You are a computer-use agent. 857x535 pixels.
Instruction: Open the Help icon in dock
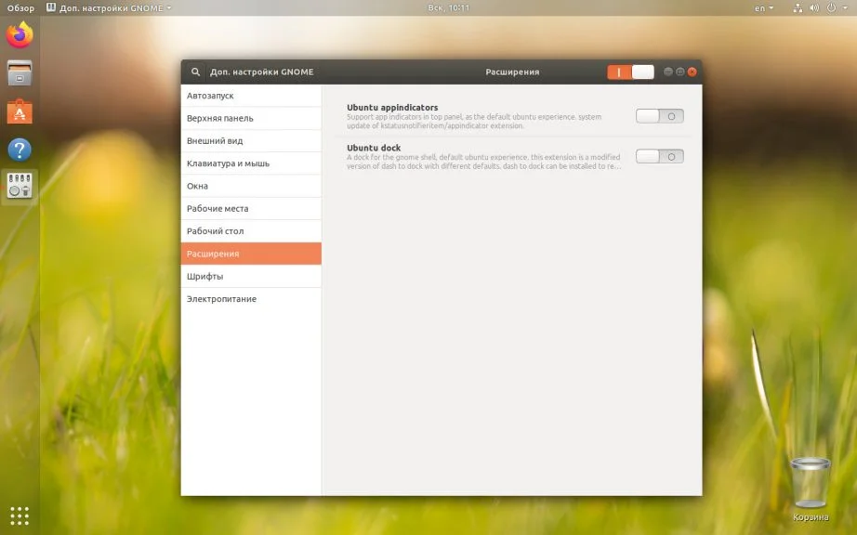[20, 149]
